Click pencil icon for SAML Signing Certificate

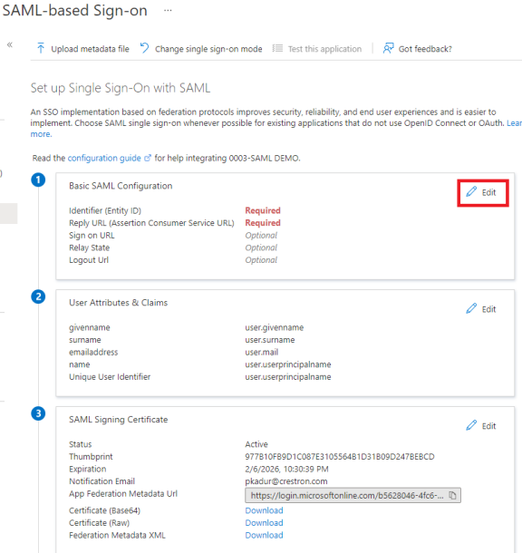[471, 425]
